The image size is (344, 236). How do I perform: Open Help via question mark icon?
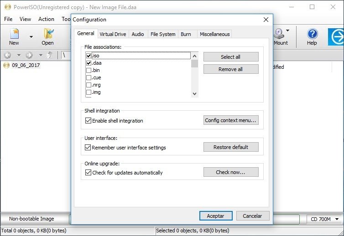(312, 34)
